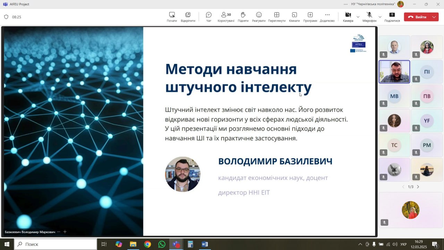The width and height of the screenshot is (444, 250).
Task: Open the title bar ellipsis menu
Action: click(x=345, y=4)
